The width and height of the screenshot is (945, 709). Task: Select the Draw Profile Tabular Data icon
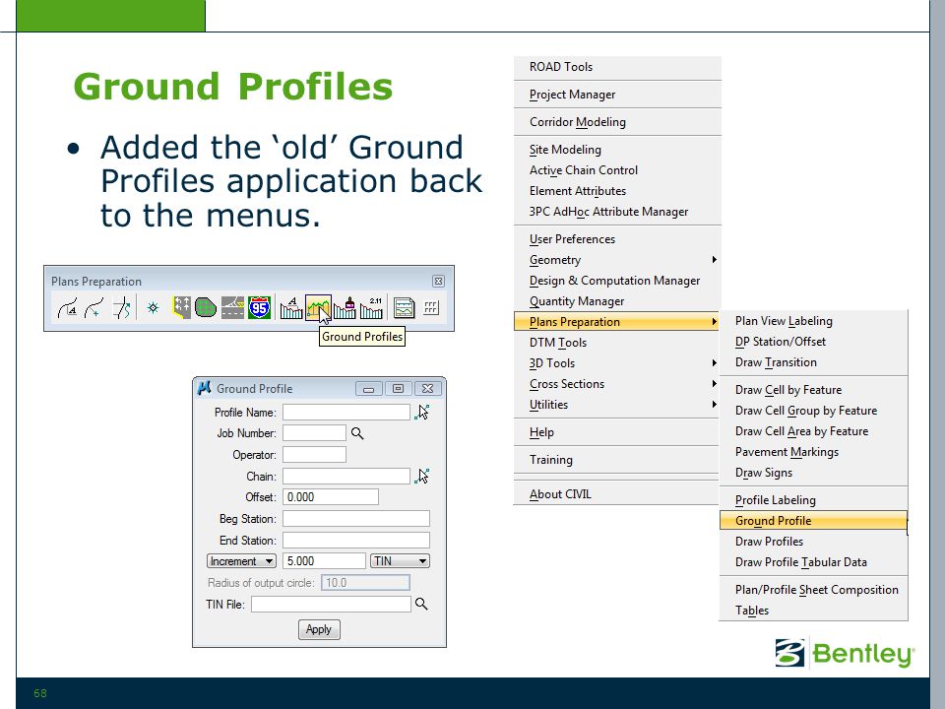(x=371, y=308)
